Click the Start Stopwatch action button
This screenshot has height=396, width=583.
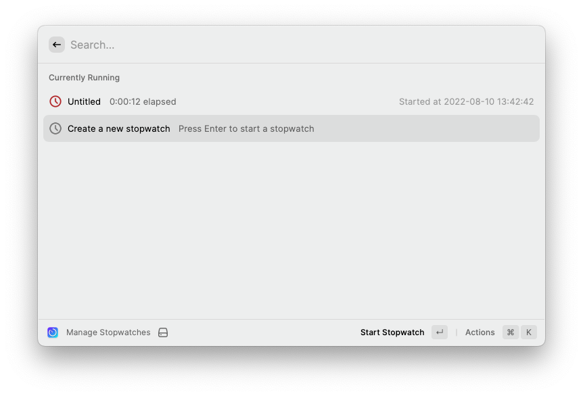392,332
